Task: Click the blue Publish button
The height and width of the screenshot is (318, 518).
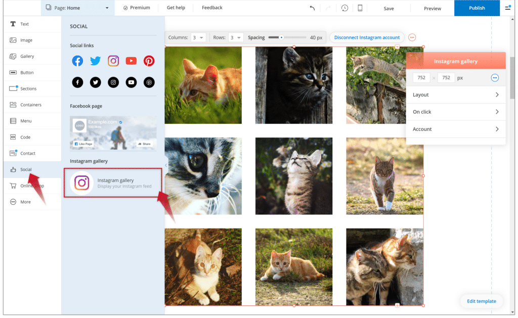Action: coord(477,8)
